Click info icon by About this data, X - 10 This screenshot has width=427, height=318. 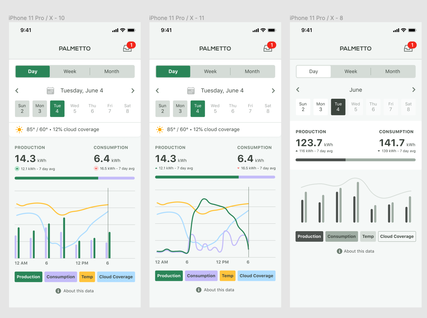58,291
